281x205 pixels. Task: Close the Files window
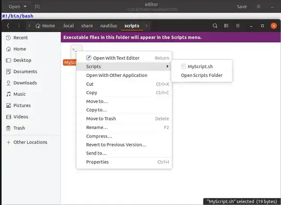coord(274,26)
